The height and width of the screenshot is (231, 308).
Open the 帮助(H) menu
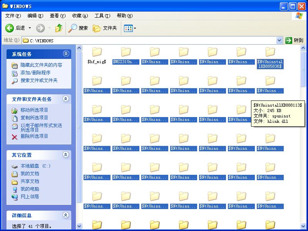[x=124, y=16]
